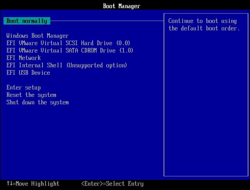
Task: Choose EFI Internal Shell (Unsupported option)
Action: click(x=67, y=65)
